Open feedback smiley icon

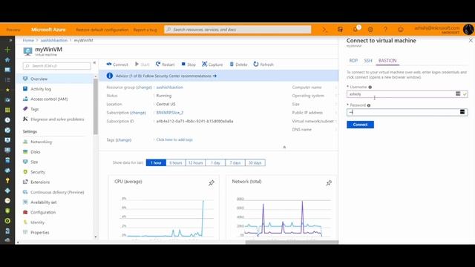tap(401, 30)
